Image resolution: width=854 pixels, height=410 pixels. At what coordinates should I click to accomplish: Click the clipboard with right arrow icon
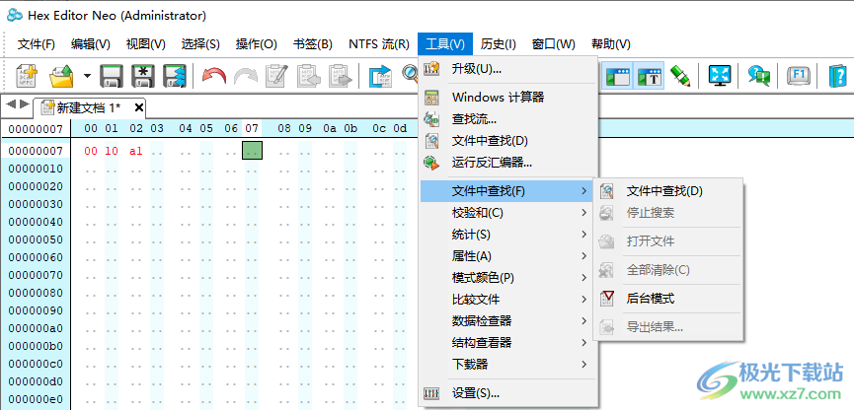click(x=341, y=76)
